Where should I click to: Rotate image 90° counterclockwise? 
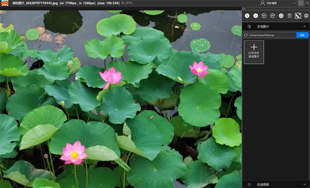pos(264,16)
